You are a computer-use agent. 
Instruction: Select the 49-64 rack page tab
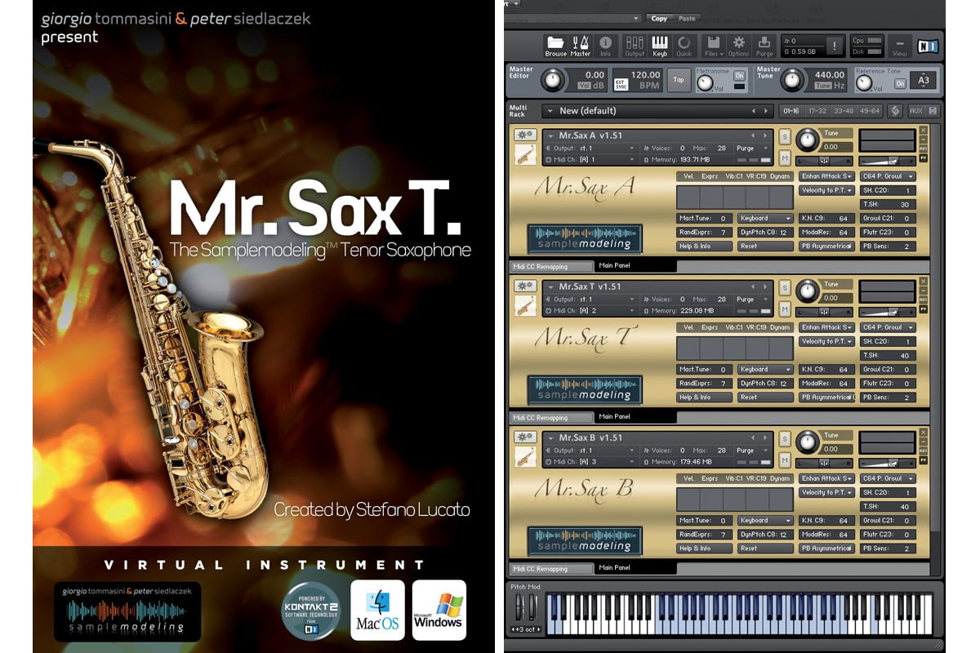pos(870,111)
